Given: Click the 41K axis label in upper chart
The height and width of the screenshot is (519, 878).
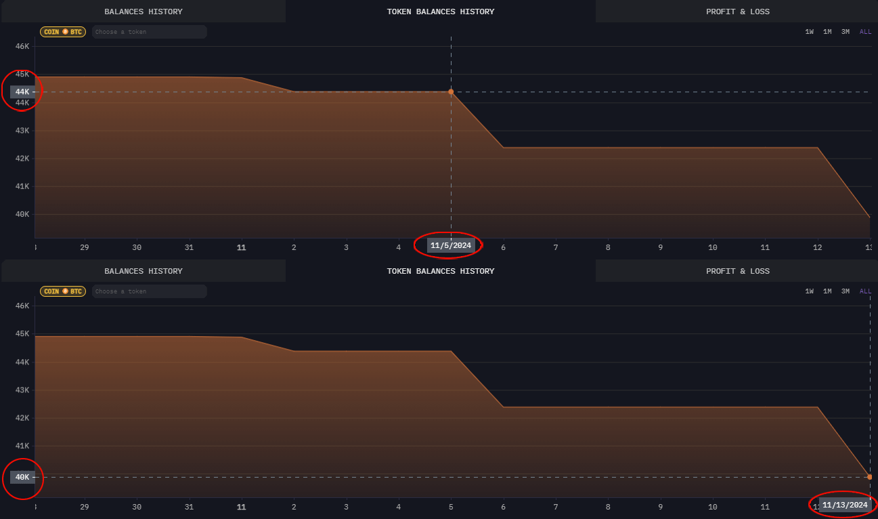Looking at the screenshot, I should (22, 186).
